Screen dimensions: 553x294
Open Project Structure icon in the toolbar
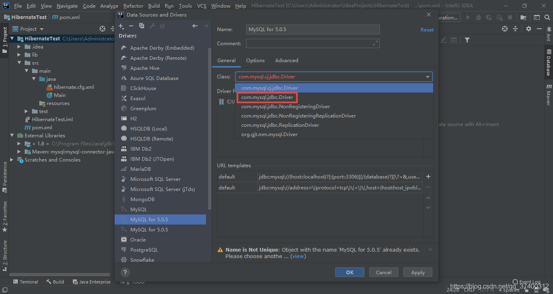[523, 17]
